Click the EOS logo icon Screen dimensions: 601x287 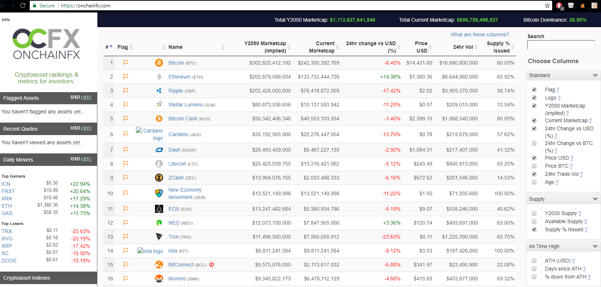[x=159, y=209]
